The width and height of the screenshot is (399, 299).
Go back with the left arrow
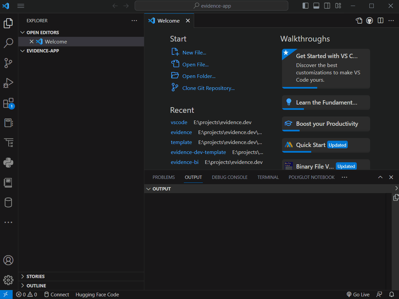click(115, 6)
